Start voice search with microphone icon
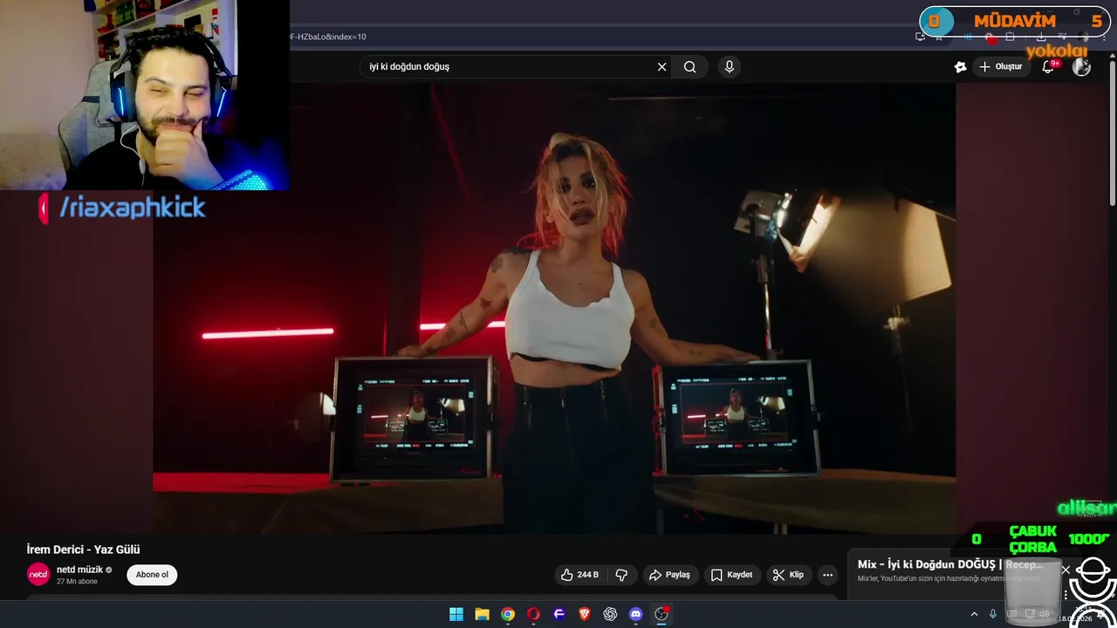This screenshot has width=1117, height=628. click(730, 67)
